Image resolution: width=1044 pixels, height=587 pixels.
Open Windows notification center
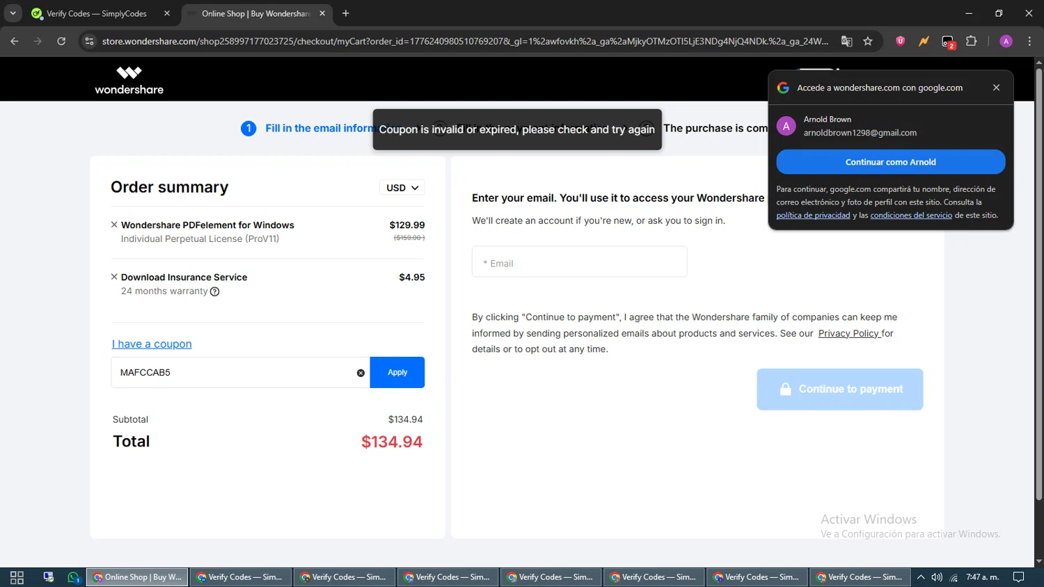(1018, 577)
